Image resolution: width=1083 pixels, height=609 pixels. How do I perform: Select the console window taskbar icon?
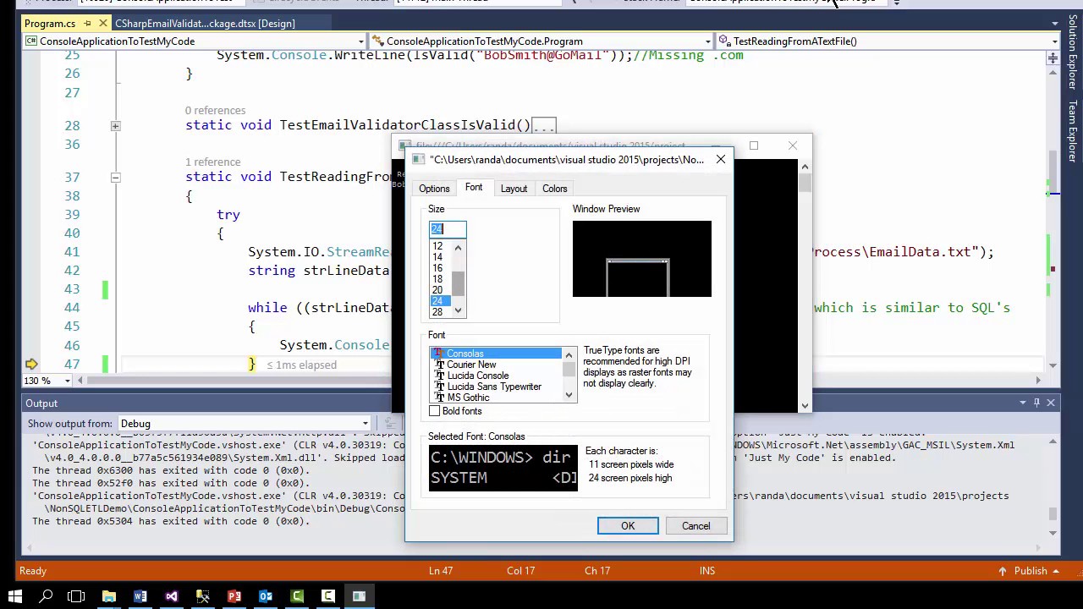360,596
